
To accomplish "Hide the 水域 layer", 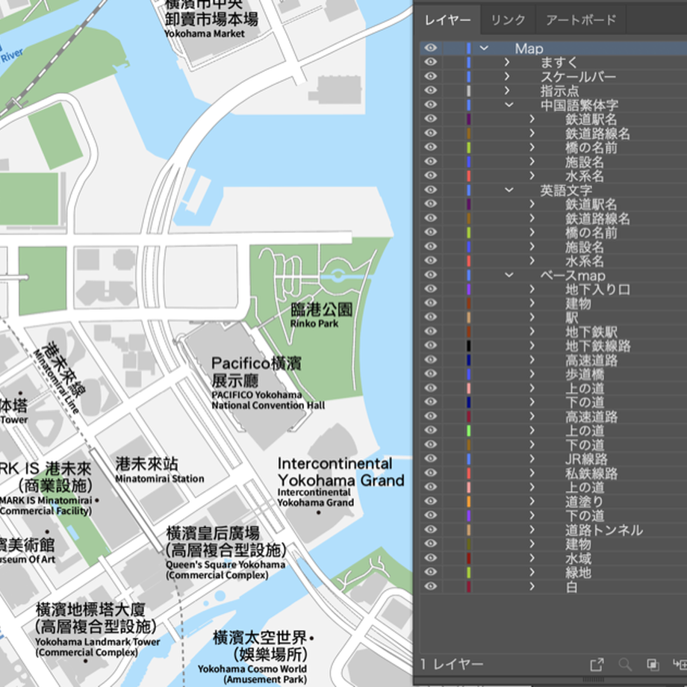I will [431, 558].
